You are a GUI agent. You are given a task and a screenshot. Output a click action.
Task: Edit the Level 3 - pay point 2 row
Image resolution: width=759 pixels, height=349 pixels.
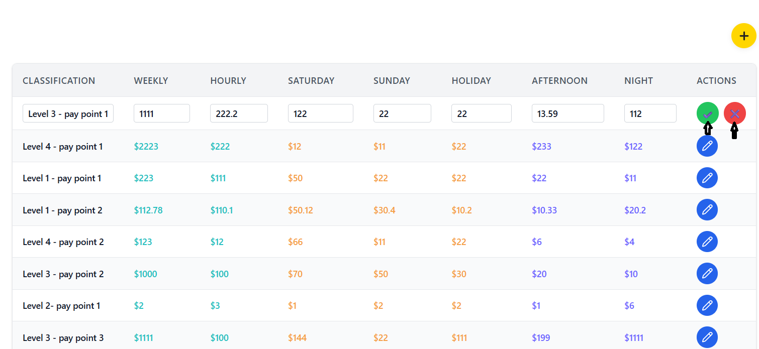[x=707, y=274]
